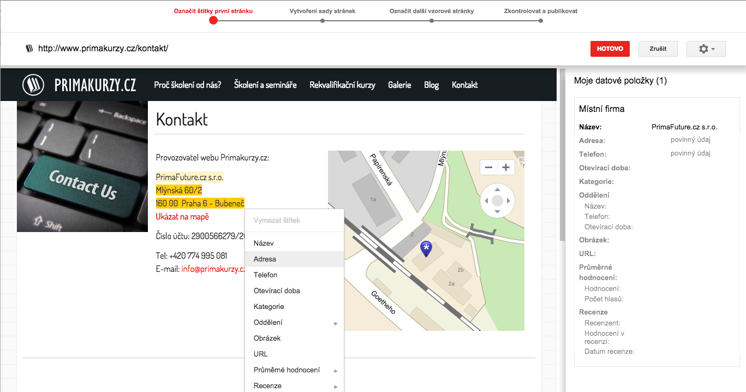Select the highlighted 160 00 Praha 6 – Bubeneč text
This screenshot has height=392, width=746.
(200, 204)
